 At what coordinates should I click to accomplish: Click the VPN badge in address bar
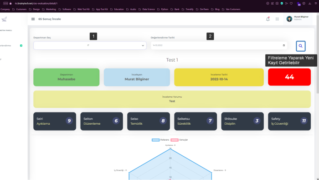(x=5, y=3)
